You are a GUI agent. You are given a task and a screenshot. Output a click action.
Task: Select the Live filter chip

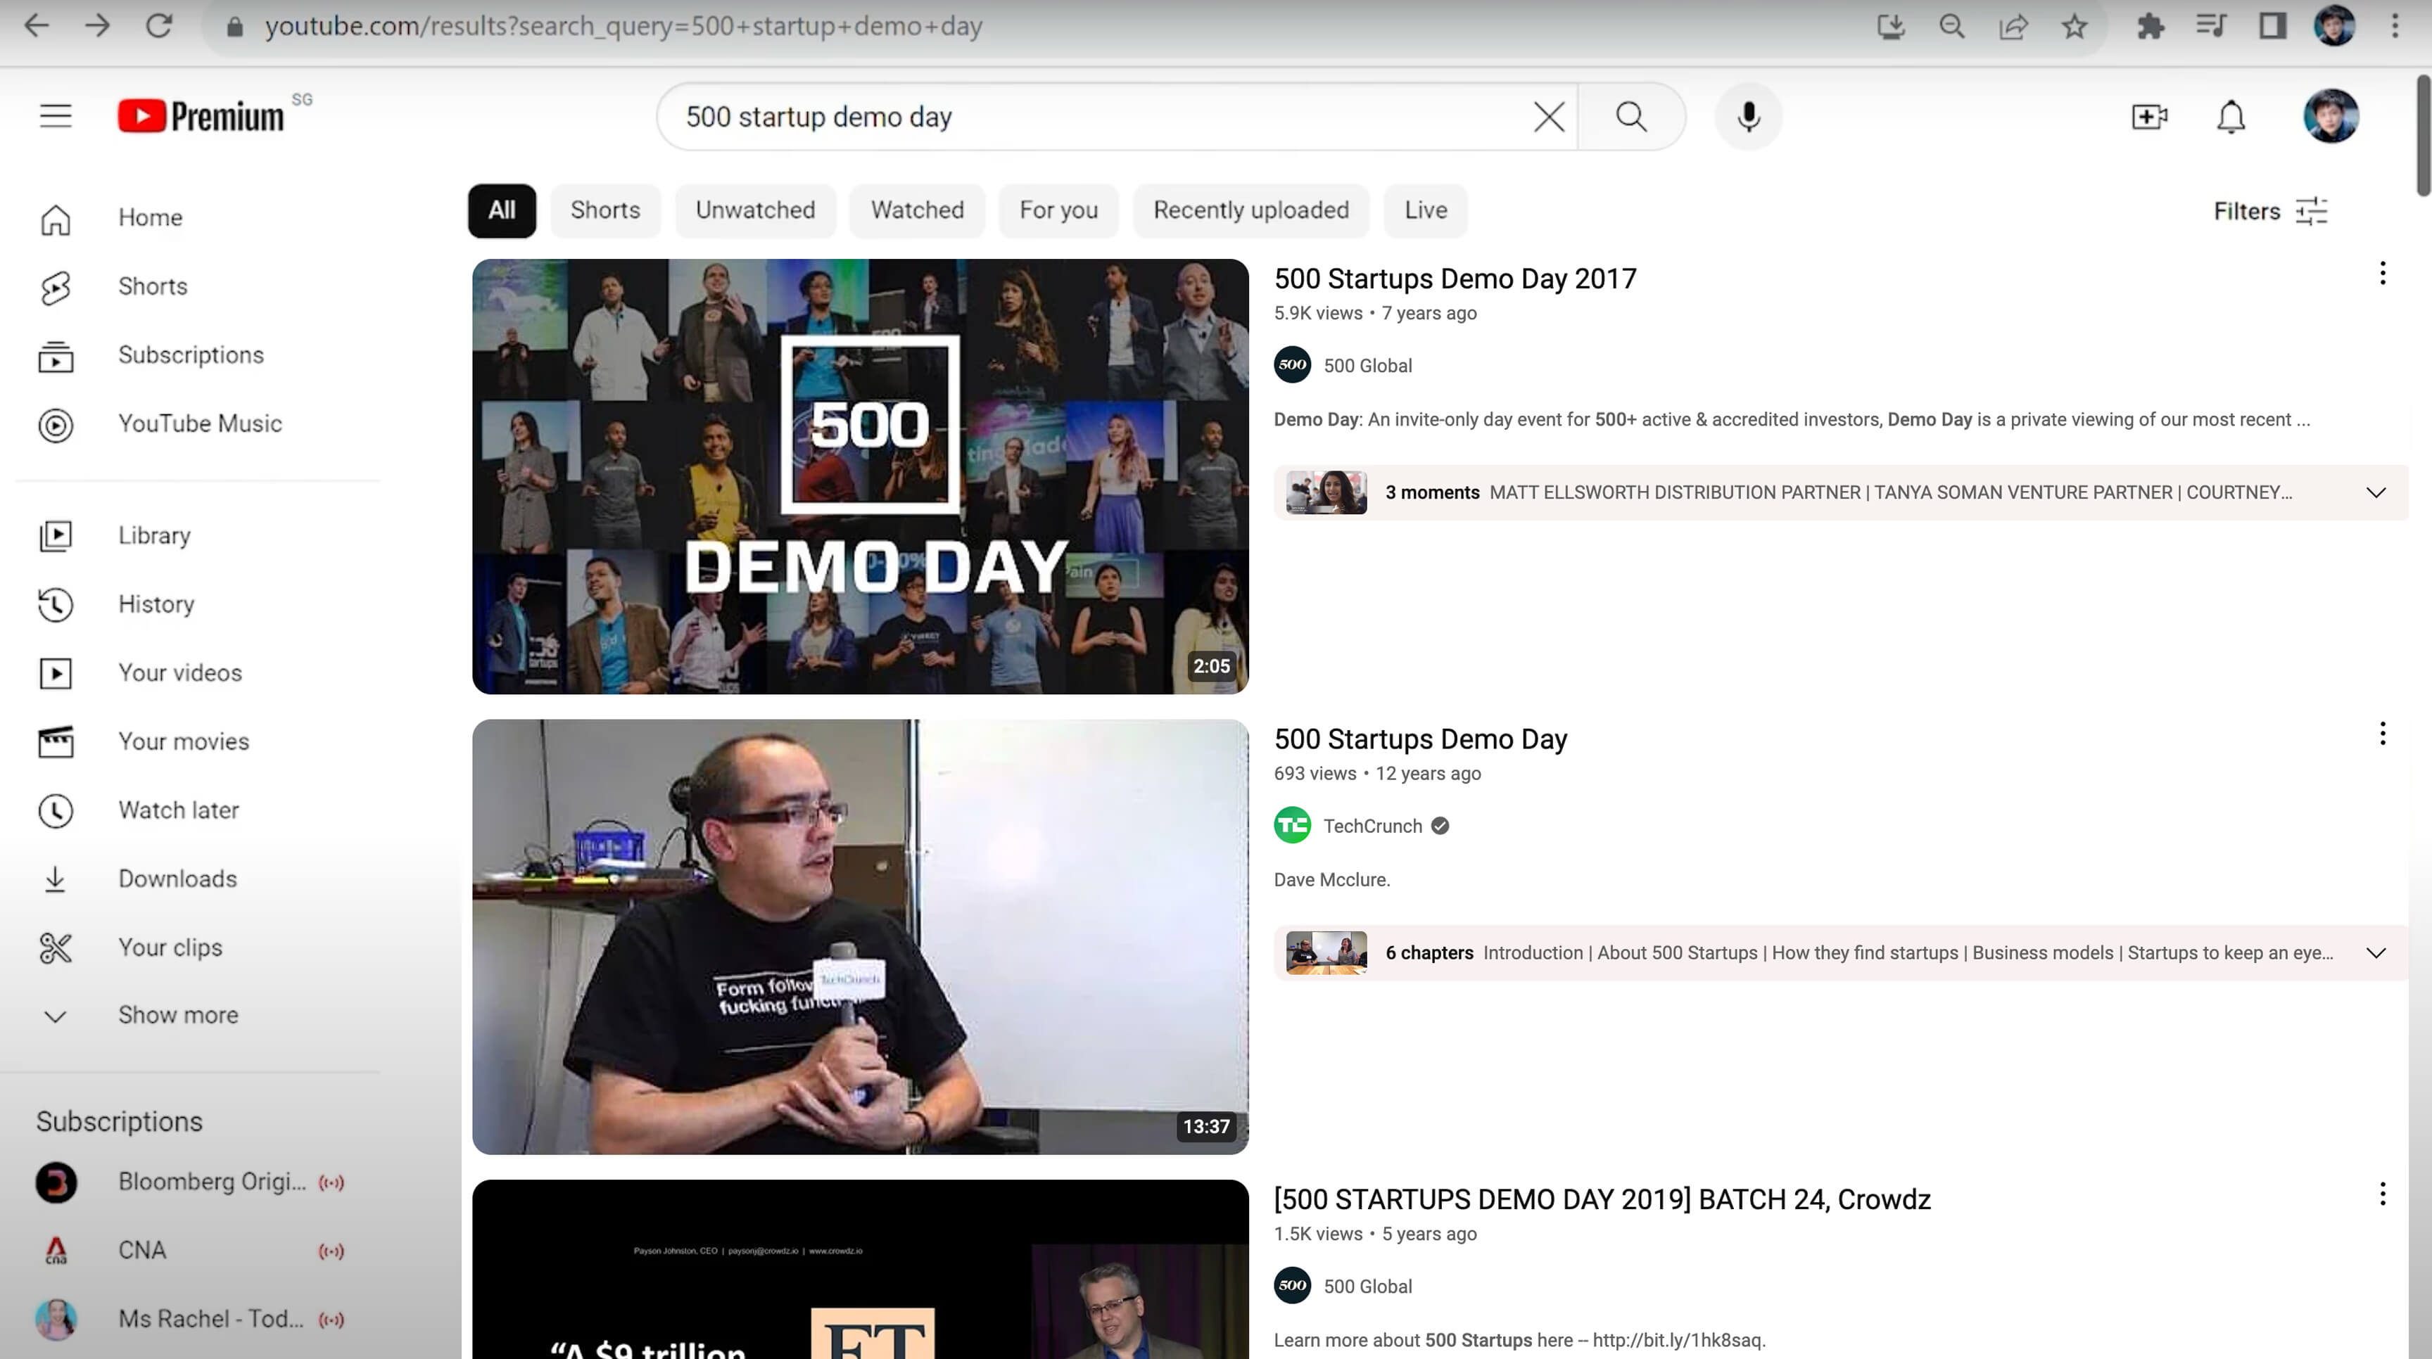tap(1424, 210)
